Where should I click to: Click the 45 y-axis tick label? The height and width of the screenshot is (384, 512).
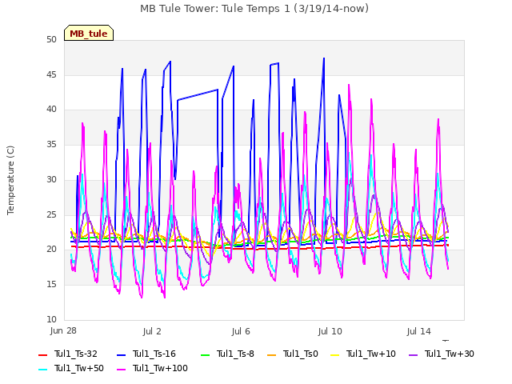[x=51, y=75]
